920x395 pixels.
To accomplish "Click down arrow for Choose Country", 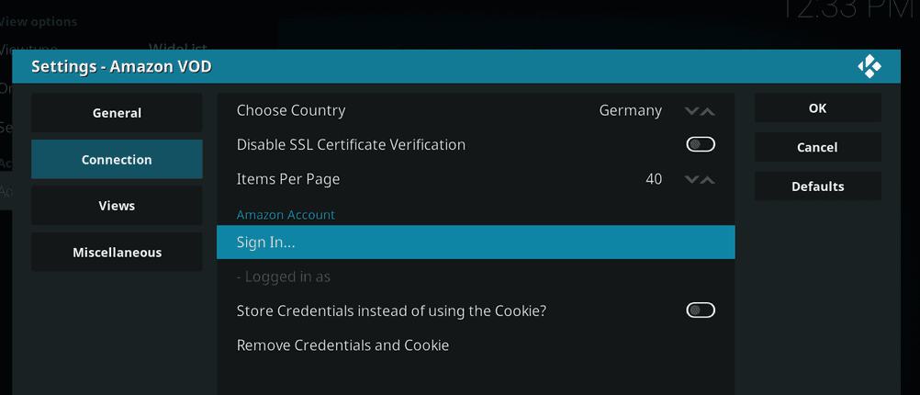I will (691, 111).
